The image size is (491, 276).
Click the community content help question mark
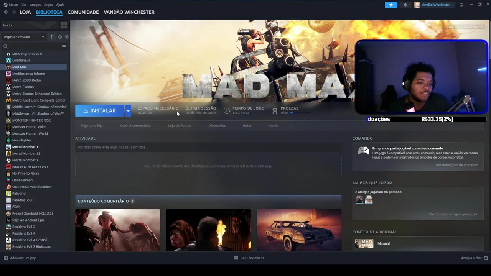132,201
